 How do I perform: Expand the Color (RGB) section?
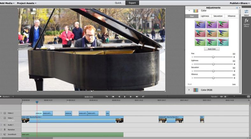point(189,90)
